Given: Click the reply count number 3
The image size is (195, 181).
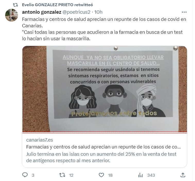Looking at the screenshot, I should click(x=33, y=175).
